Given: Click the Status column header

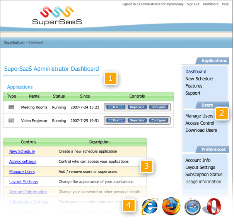Looking at the screenshot, I should [x=59, y=96].
